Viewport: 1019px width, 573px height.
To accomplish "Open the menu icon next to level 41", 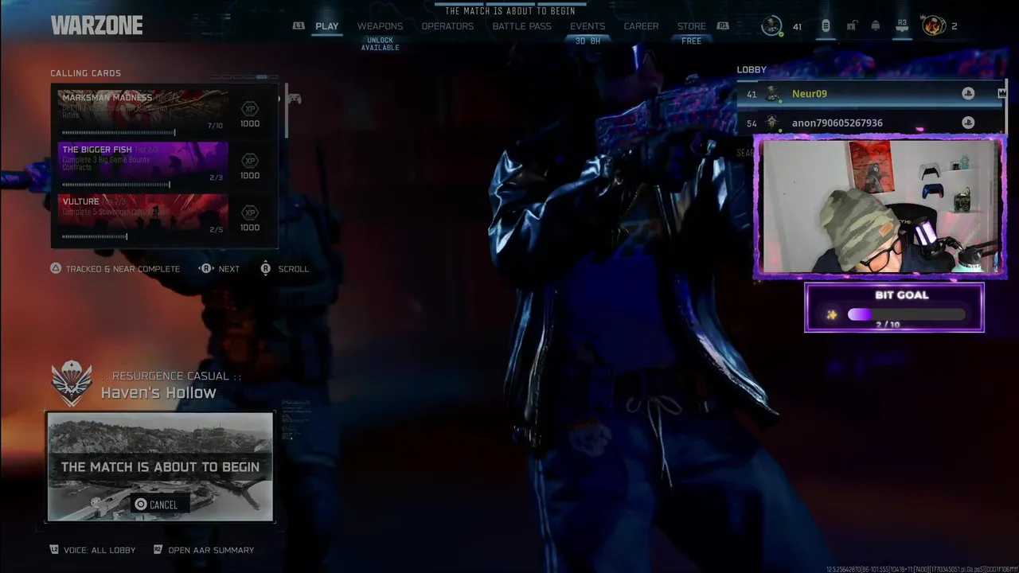I will 826,26.
